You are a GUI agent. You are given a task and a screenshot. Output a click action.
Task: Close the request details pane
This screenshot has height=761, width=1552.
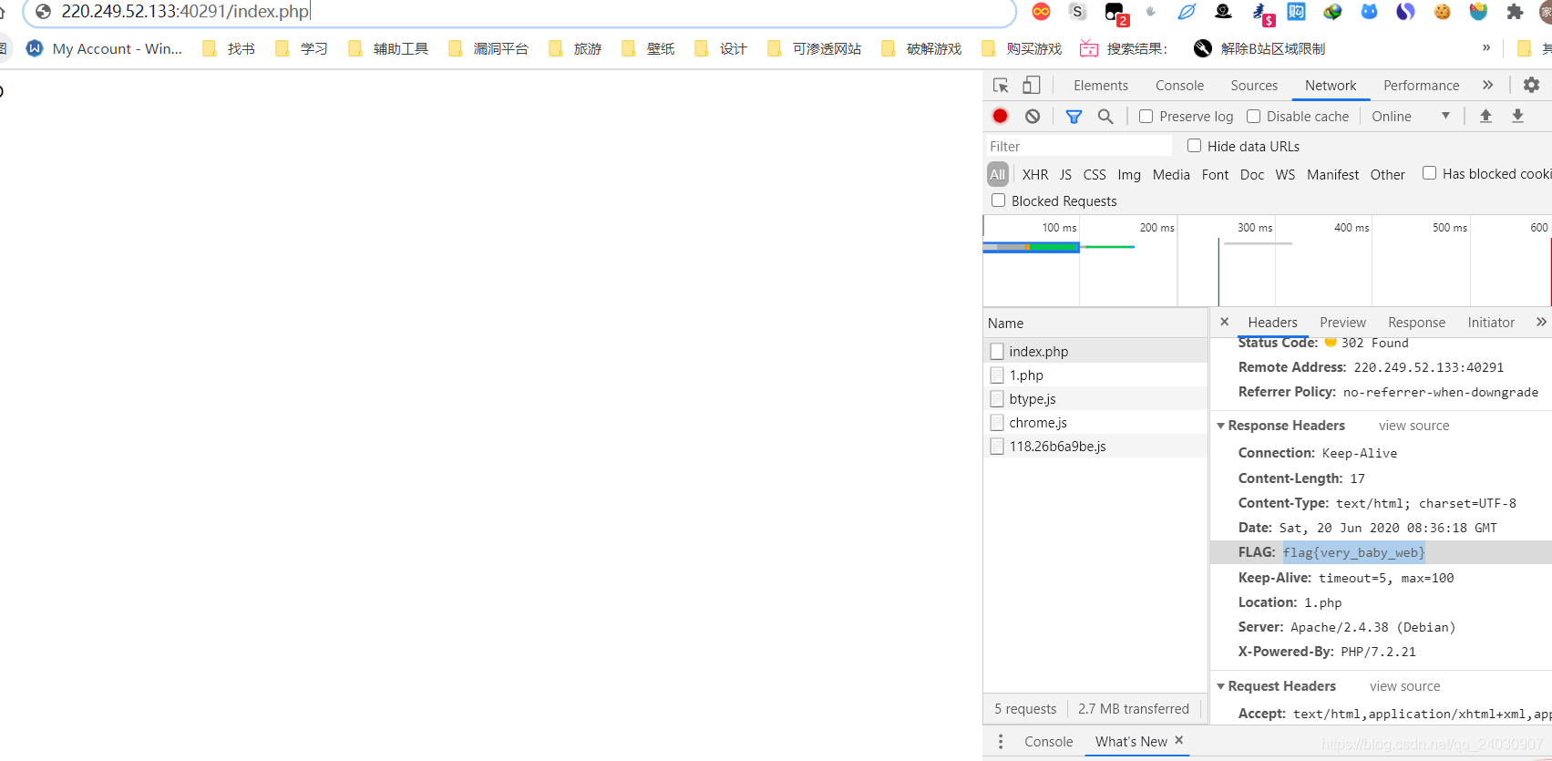coord(1224,322)
